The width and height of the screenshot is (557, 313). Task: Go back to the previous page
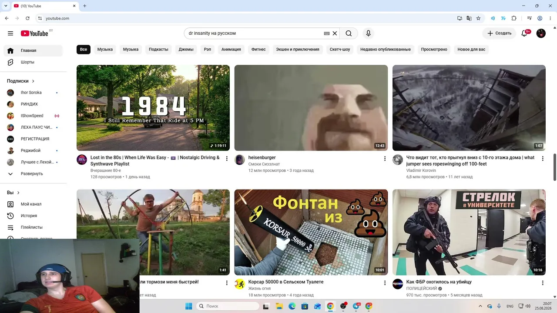click(x=7, y=18)
